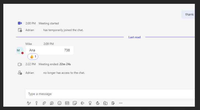Click the Polls clipboard icon
The image size is (200, 110).
113,103
